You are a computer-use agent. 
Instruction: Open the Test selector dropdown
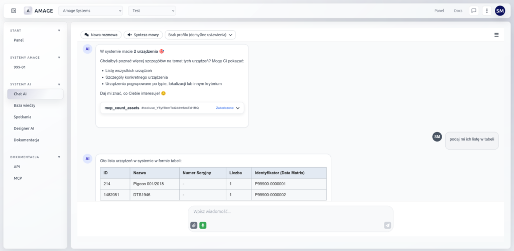coord(152,11)
